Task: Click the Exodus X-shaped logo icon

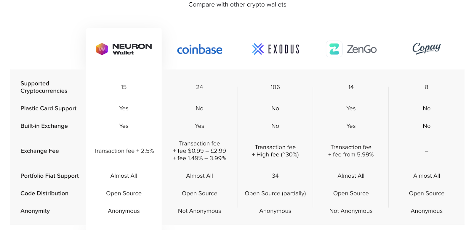Action: pyautogui.click(x=258, y=49)
